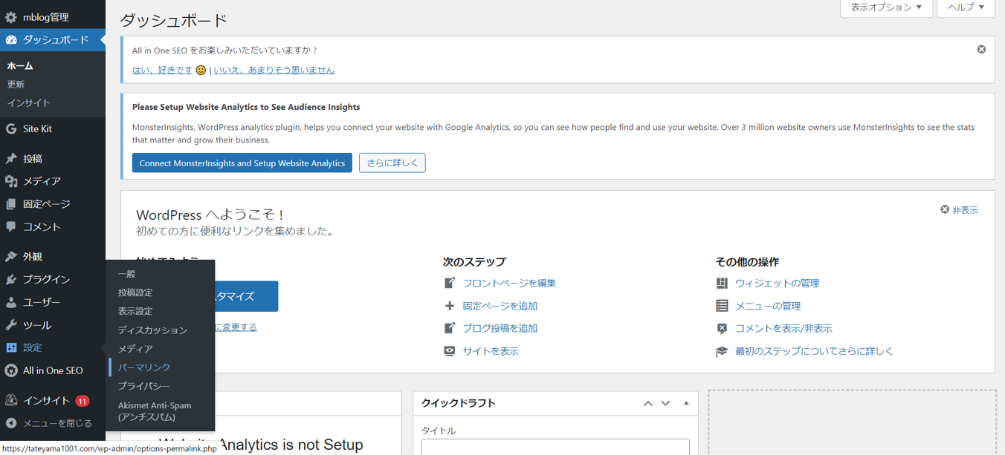Image resolution: width=1005 pixels, height=455 pixels.
Task: Click the Site Kit Google icon in sidebar
Action: [11, 129]
